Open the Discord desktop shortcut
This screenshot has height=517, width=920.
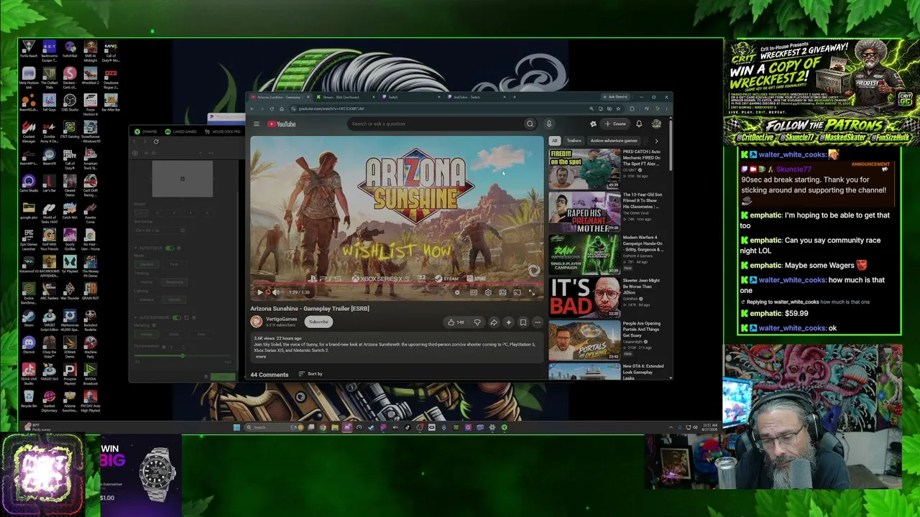[29, 345]
